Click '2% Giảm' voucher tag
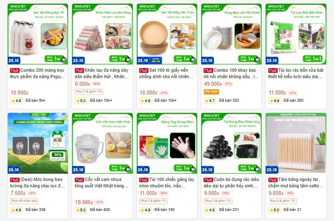Screen dimensions: 334x221 click(211, 92)
